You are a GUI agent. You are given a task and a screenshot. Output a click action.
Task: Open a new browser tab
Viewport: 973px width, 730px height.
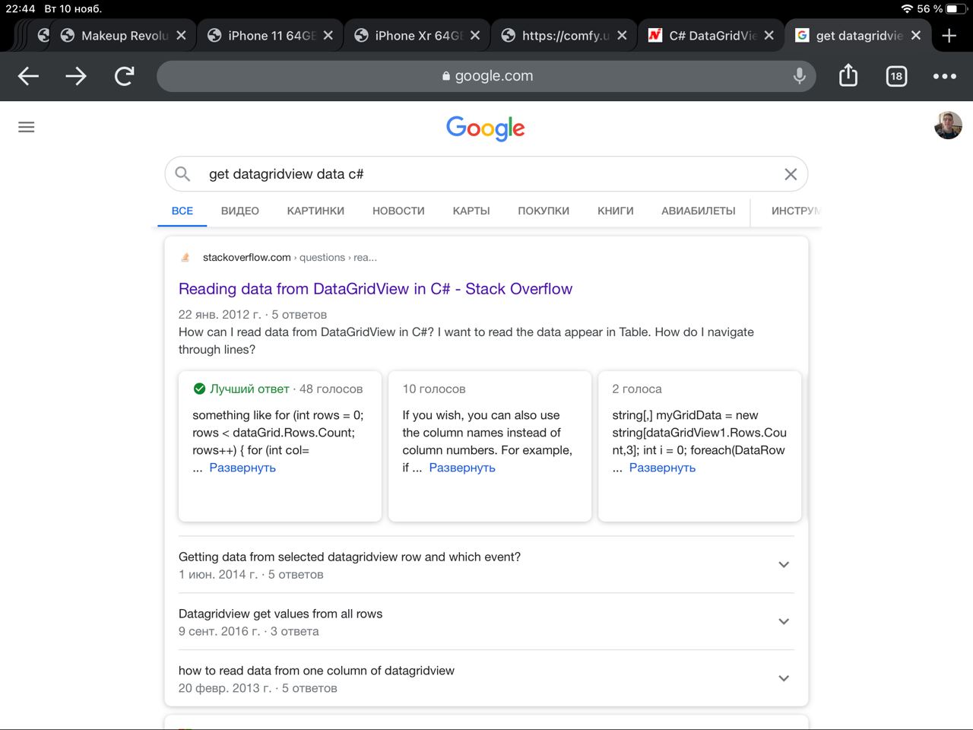click(949, 36)
